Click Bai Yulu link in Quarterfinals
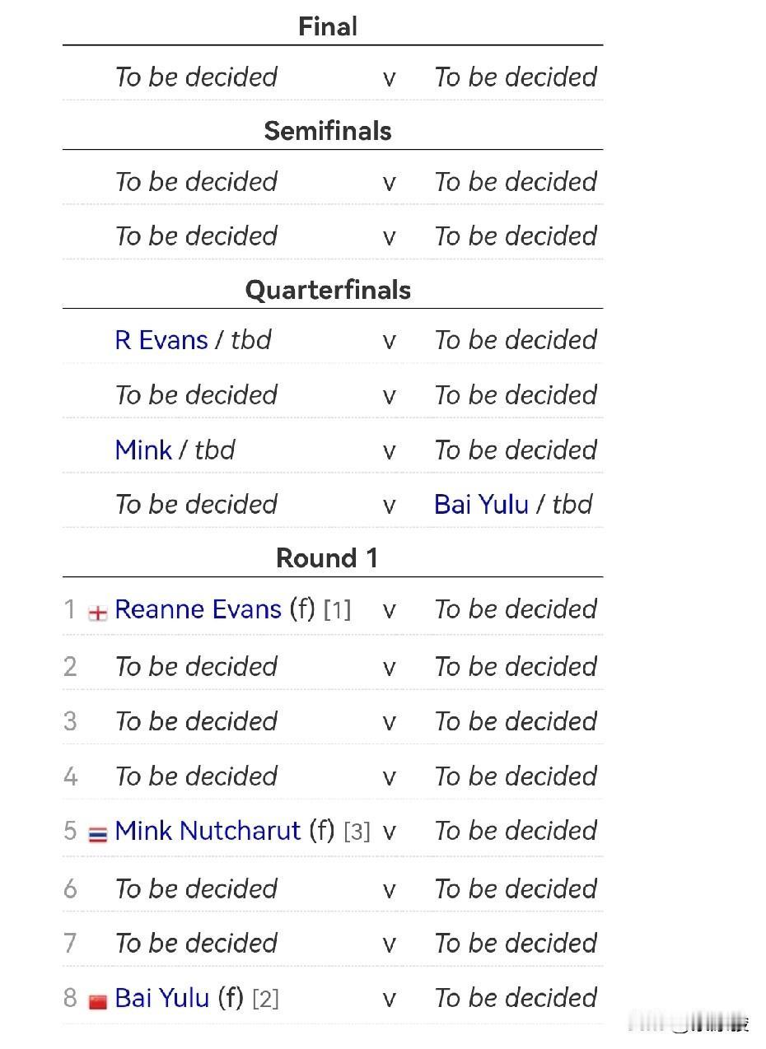Image resolution: width=766 pixels, height=1049 pixels. 481,505
